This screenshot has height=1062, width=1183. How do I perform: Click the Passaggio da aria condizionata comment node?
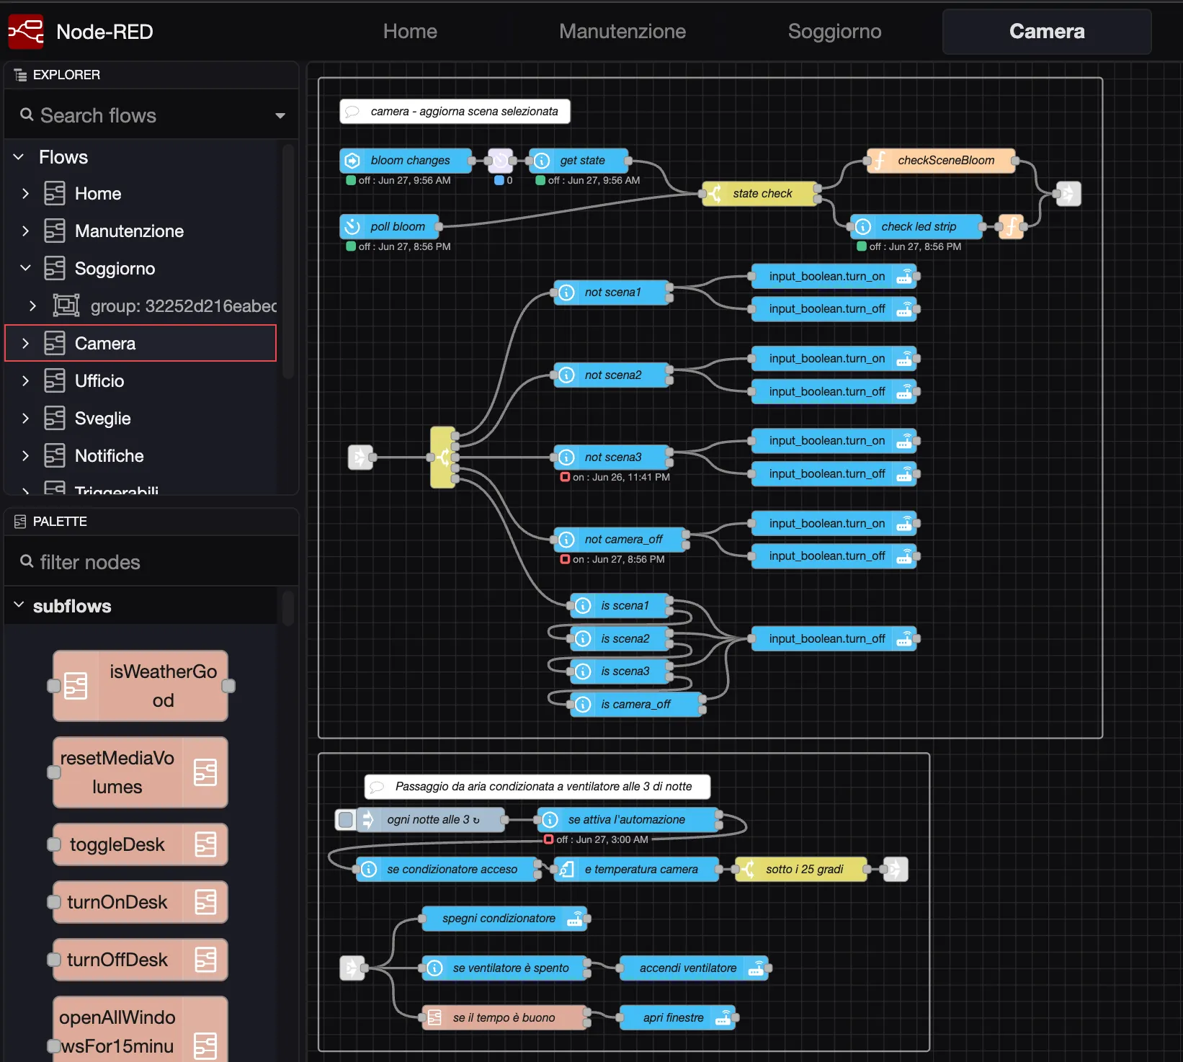tap(537, 787)
